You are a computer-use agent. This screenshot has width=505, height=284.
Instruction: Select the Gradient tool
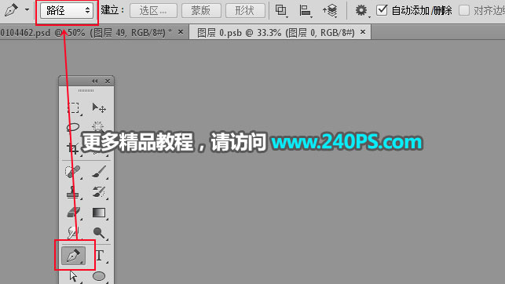(x=98, y=213)
